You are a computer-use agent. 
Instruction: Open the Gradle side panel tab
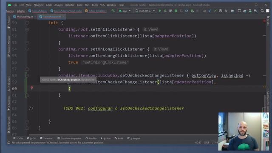268,21
